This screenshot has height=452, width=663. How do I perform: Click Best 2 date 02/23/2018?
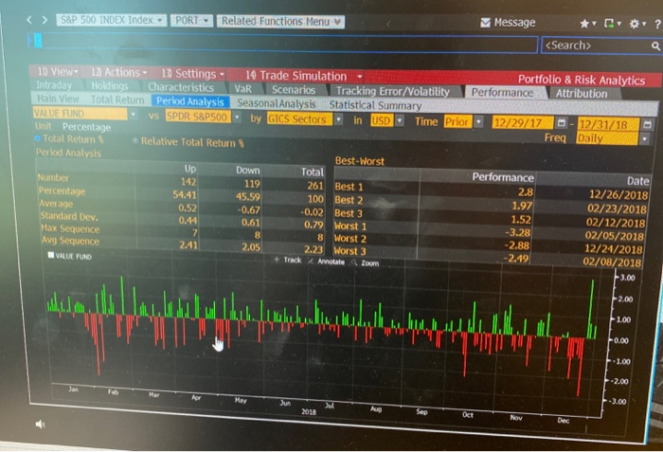[617, 208]
